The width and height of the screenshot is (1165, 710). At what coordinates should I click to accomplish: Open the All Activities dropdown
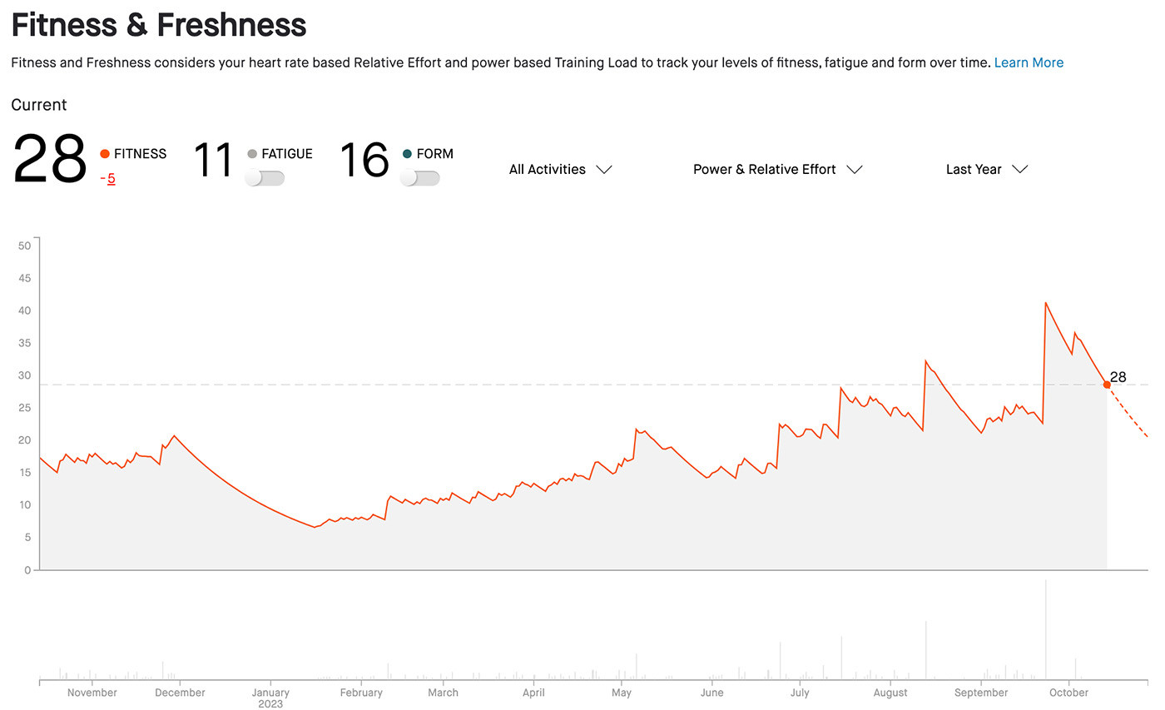tap(561, 169)
